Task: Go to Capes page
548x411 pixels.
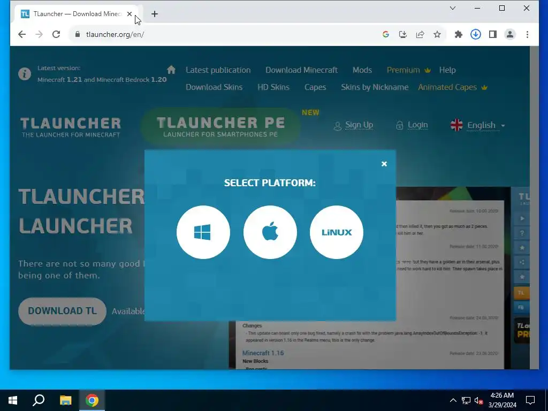Action: [315, 87]
